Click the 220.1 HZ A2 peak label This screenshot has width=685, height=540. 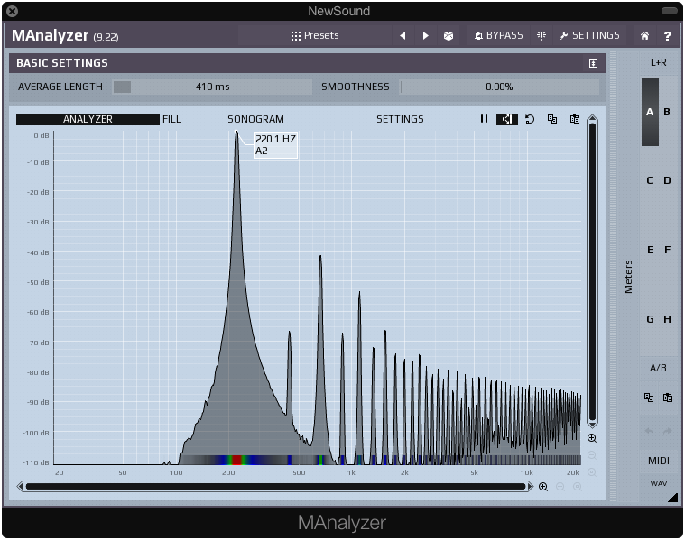click(x=275, y=145)
